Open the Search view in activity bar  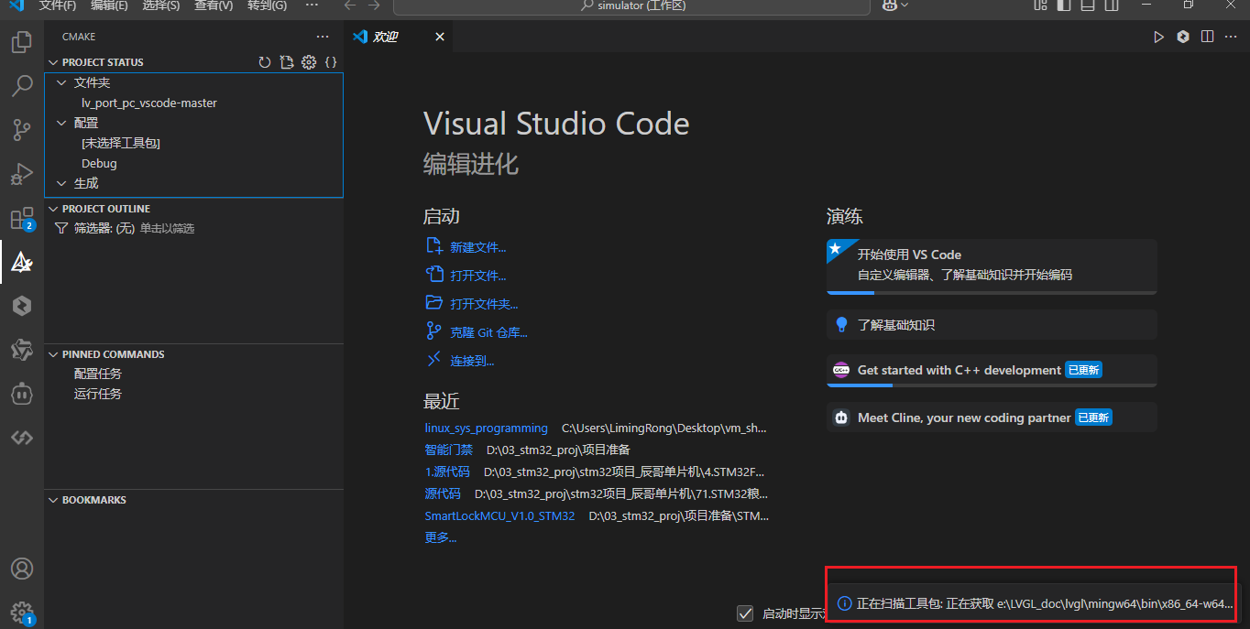21,86
